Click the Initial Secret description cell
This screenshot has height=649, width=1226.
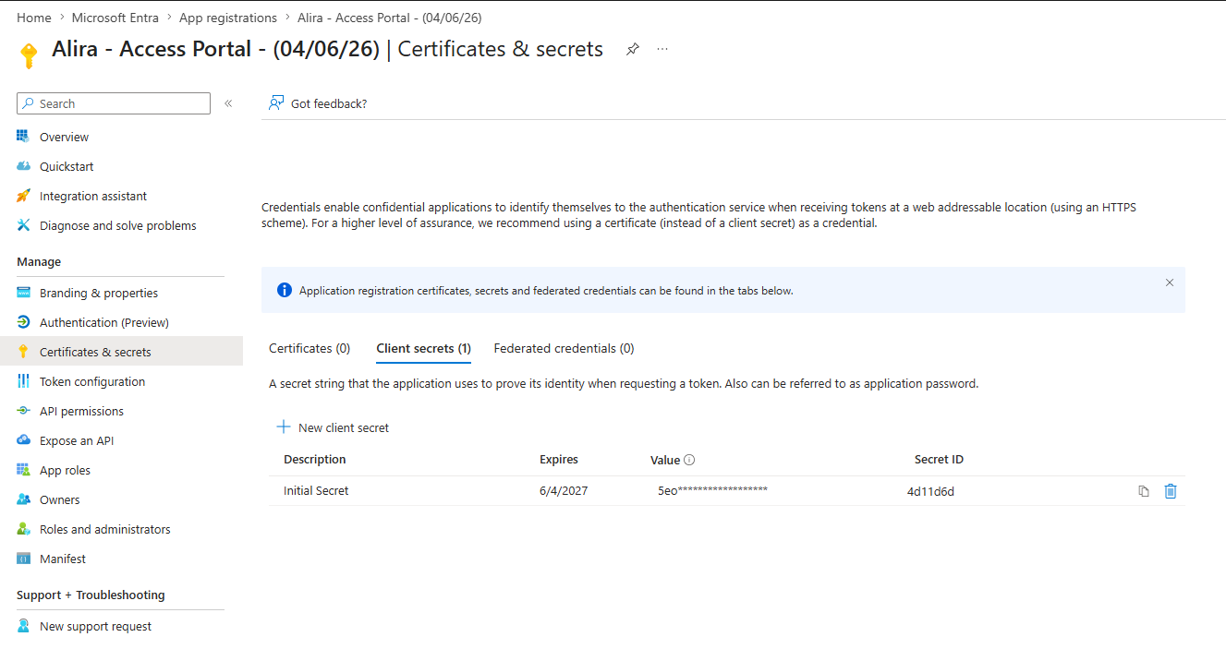[x=316, y=491]
